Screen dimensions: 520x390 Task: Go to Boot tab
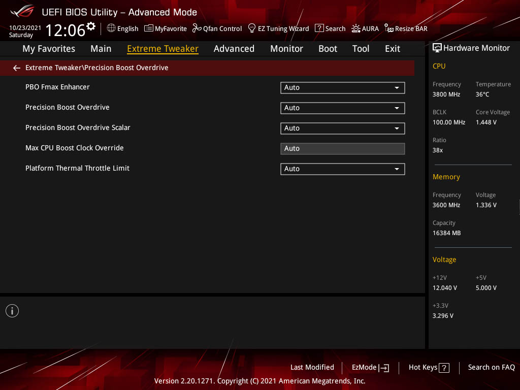tap(328, 49)
